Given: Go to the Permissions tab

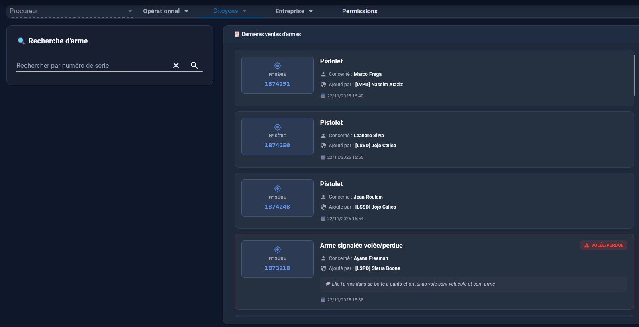Looking at the screenshot, I should click(359, 11).
